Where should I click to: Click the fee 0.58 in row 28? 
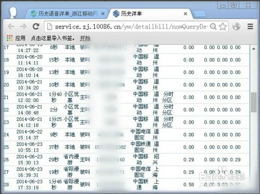pos(189,185)
